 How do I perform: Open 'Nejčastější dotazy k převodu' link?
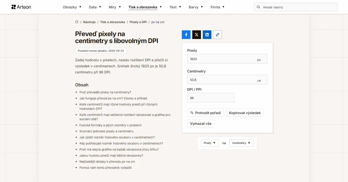click(107, 162)
